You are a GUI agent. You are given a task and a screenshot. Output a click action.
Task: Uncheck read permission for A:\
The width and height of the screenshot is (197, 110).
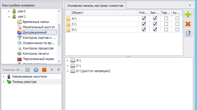coord(144,19)
